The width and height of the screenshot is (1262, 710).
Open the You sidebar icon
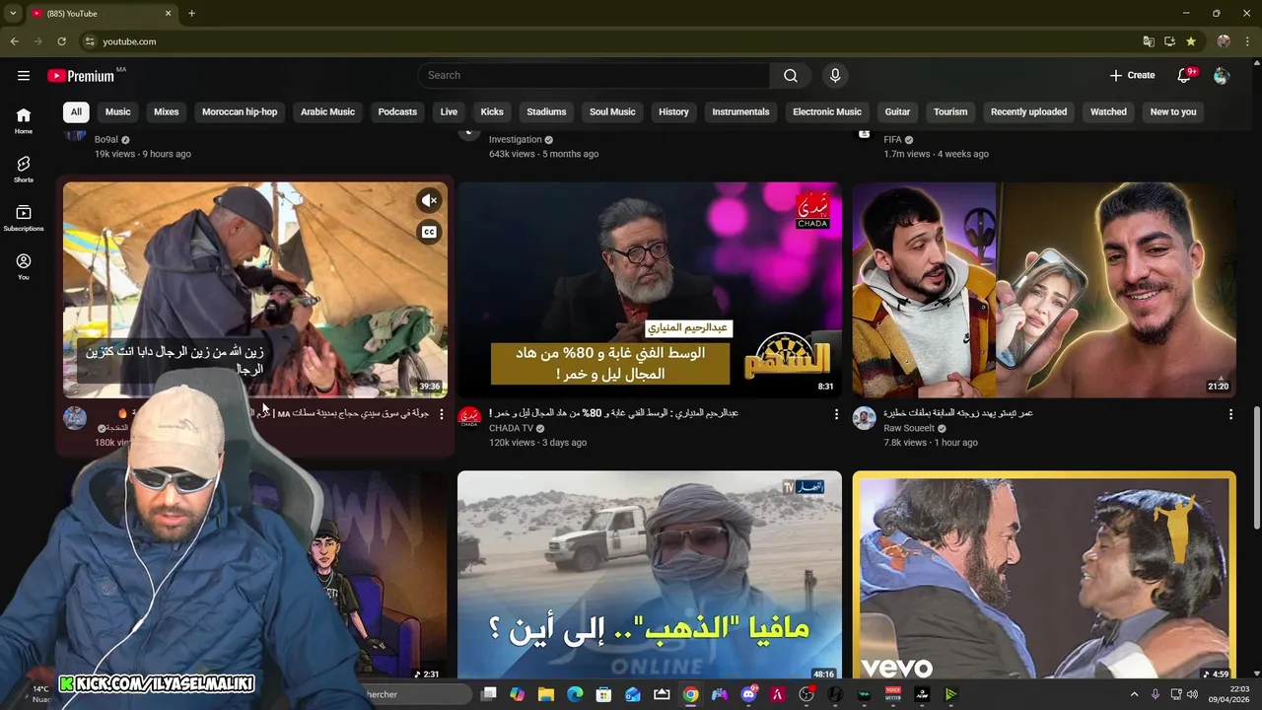pyautogui.click(x=24, y=266)
